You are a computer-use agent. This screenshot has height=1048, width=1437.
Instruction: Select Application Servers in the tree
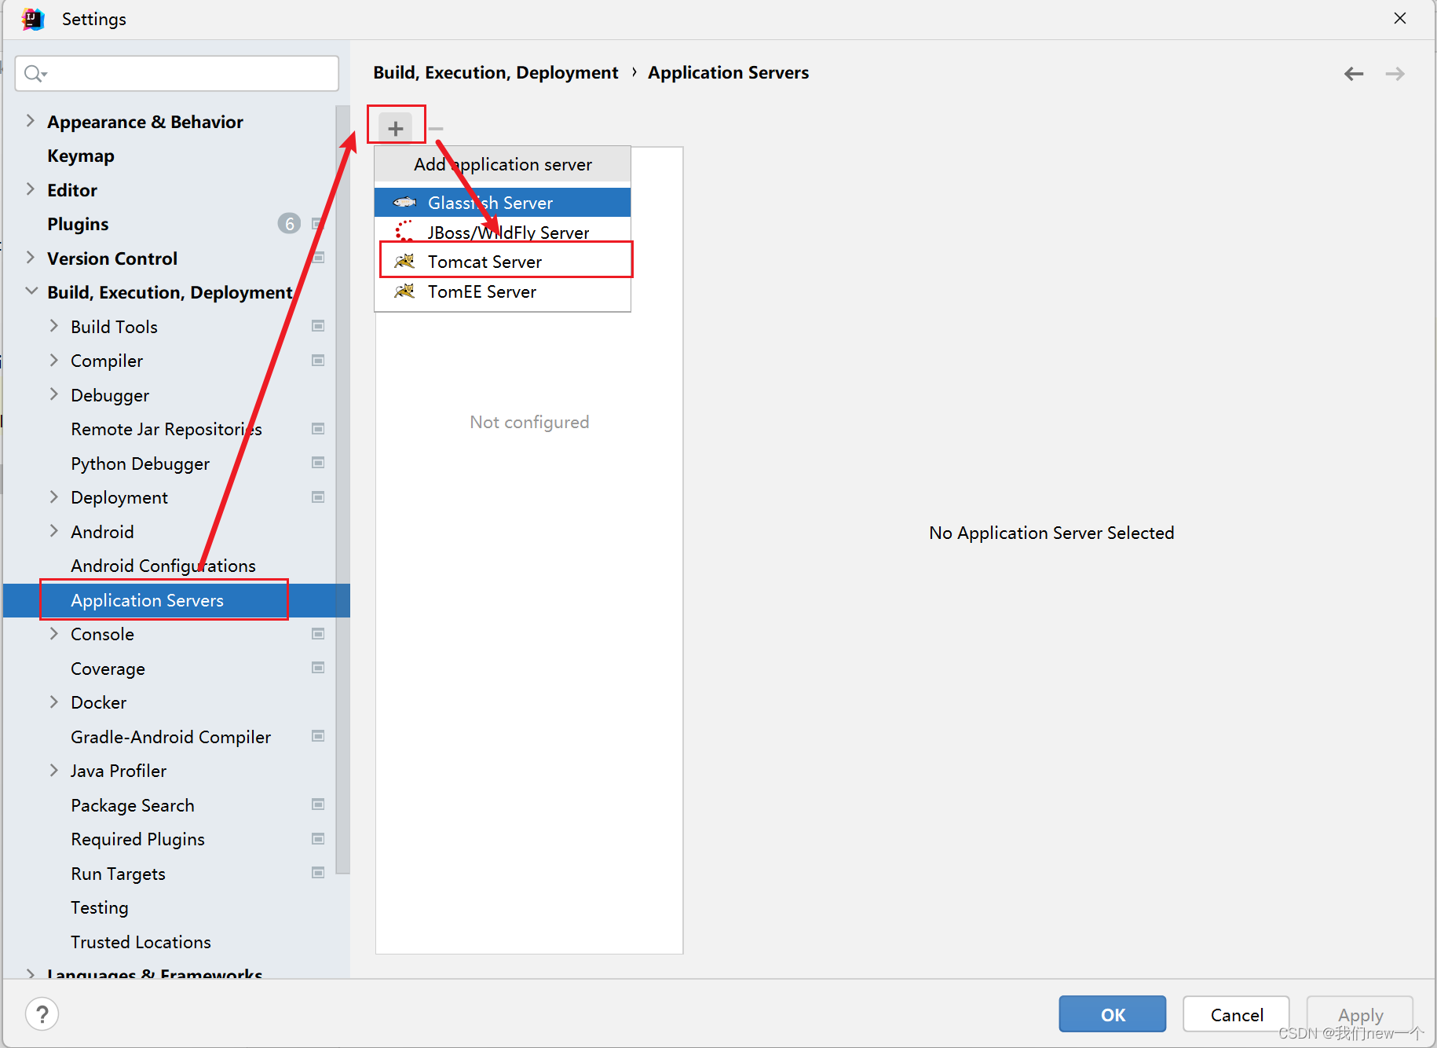coord(176,600)
